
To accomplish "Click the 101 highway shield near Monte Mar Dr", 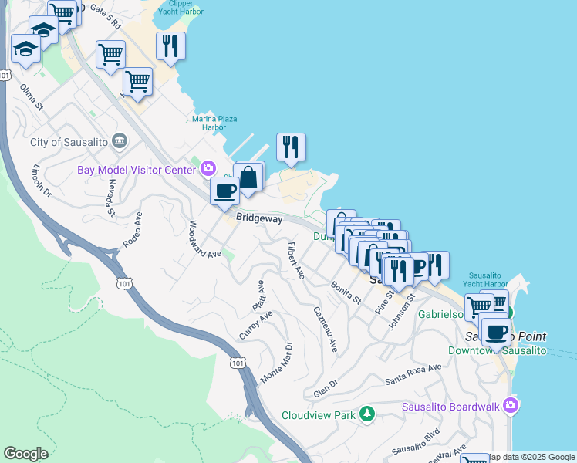I will click(x=238, y=363).
